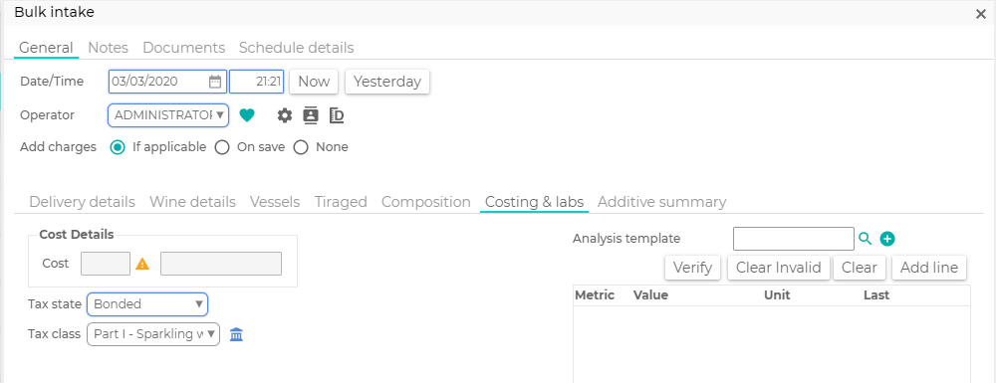Click the teal heart favorite icon
996x383 pixels.
247,115
